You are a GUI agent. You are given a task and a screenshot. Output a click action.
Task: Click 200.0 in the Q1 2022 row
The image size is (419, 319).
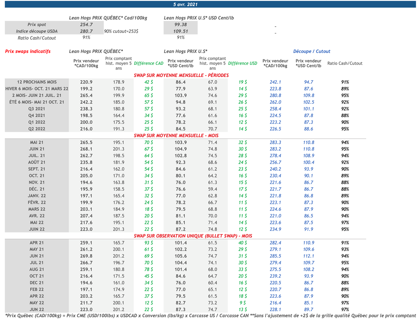coord(86,122)
